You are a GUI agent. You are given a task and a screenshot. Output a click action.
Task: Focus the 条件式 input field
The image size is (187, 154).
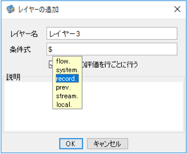point(112,49)
